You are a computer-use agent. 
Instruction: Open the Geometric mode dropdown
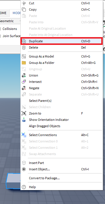[10, 21]
